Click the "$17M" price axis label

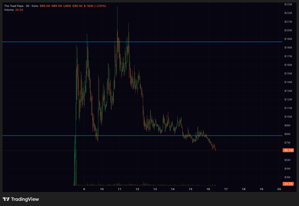tap(288, 56)
